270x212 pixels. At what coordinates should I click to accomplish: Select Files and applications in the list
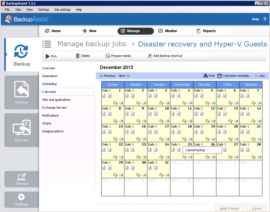point(56,100)
